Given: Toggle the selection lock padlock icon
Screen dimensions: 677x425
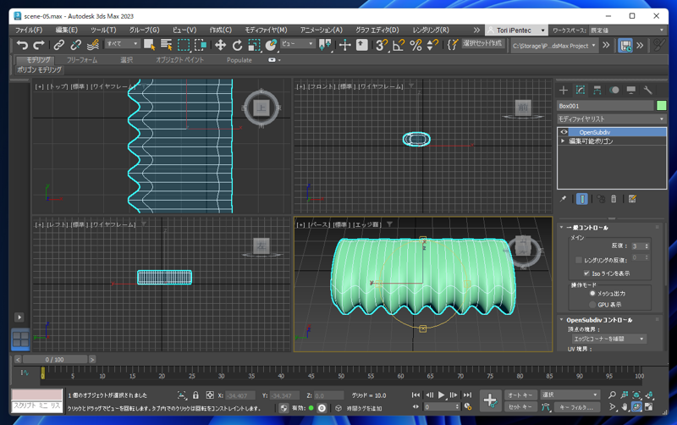Looking at the screenshot, I should pos(195,395).
